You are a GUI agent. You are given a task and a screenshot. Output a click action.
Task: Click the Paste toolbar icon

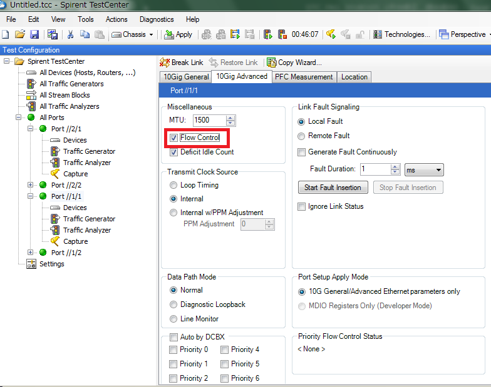[x=100, y=34]
